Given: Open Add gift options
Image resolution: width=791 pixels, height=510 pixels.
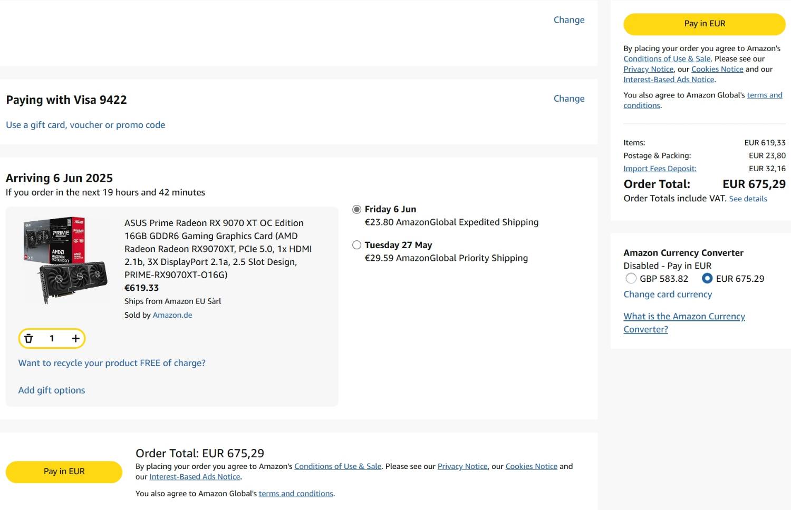Looking at the screenshot, I should tap(52, 390).
